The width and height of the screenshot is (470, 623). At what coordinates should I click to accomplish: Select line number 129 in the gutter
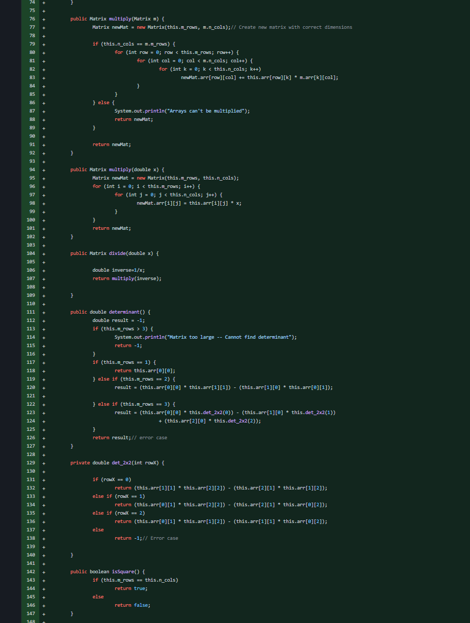(x=30, y=463)
